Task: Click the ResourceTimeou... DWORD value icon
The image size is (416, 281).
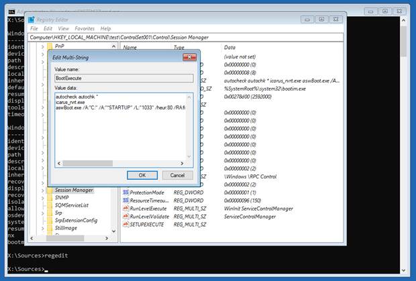Action: click(125, 201)
